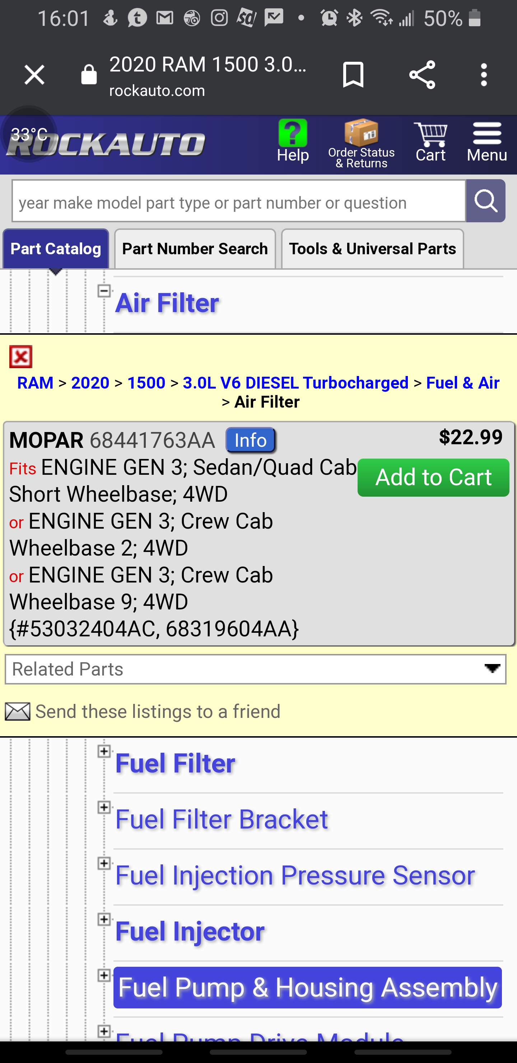Tap the browser share icon
517x1063 pixels.
422,75
